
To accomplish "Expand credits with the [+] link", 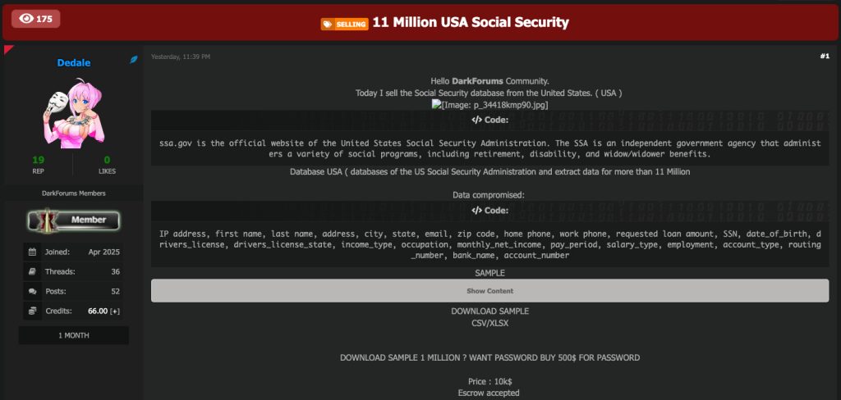I will coord(115,311).
